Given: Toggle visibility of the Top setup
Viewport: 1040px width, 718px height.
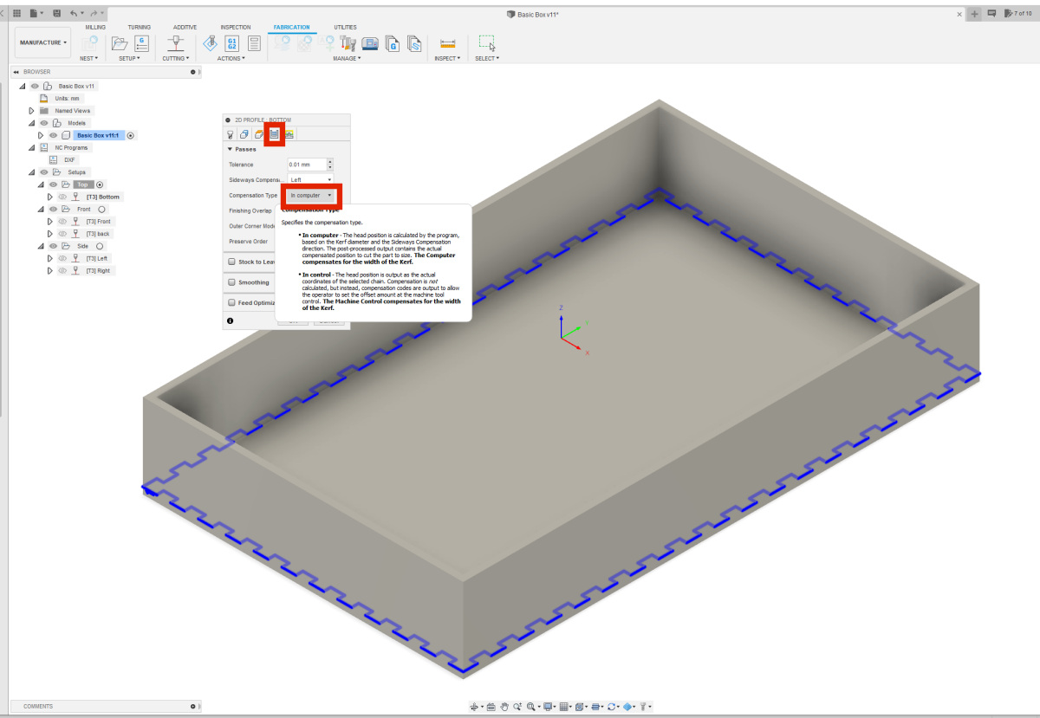Looking at the screenshot, I should click(x=53, y=184).
